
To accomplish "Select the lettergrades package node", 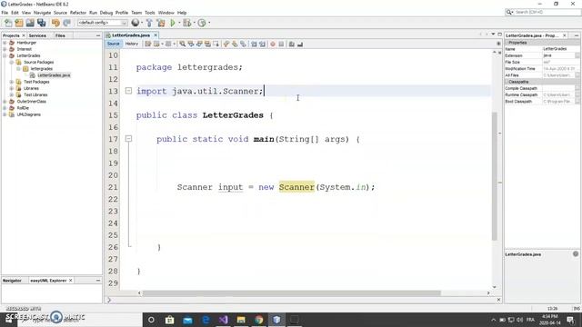I will click(x=41, y=69).
